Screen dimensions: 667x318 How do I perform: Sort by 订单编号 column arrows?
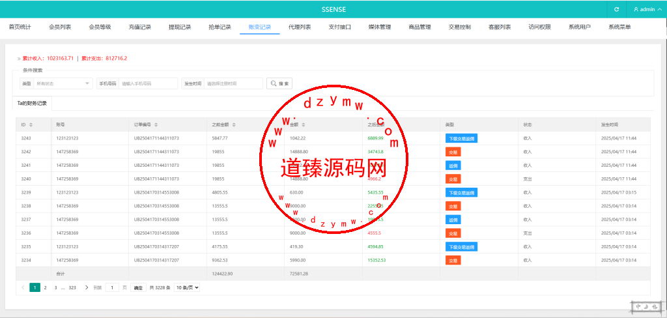pyautogui.click(x=156, y=124)
